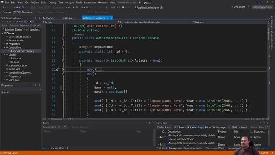This screenshot has height=155, width=275.
Task: Open the Diagnostic Tools side tab
Action: click(272, 40)
